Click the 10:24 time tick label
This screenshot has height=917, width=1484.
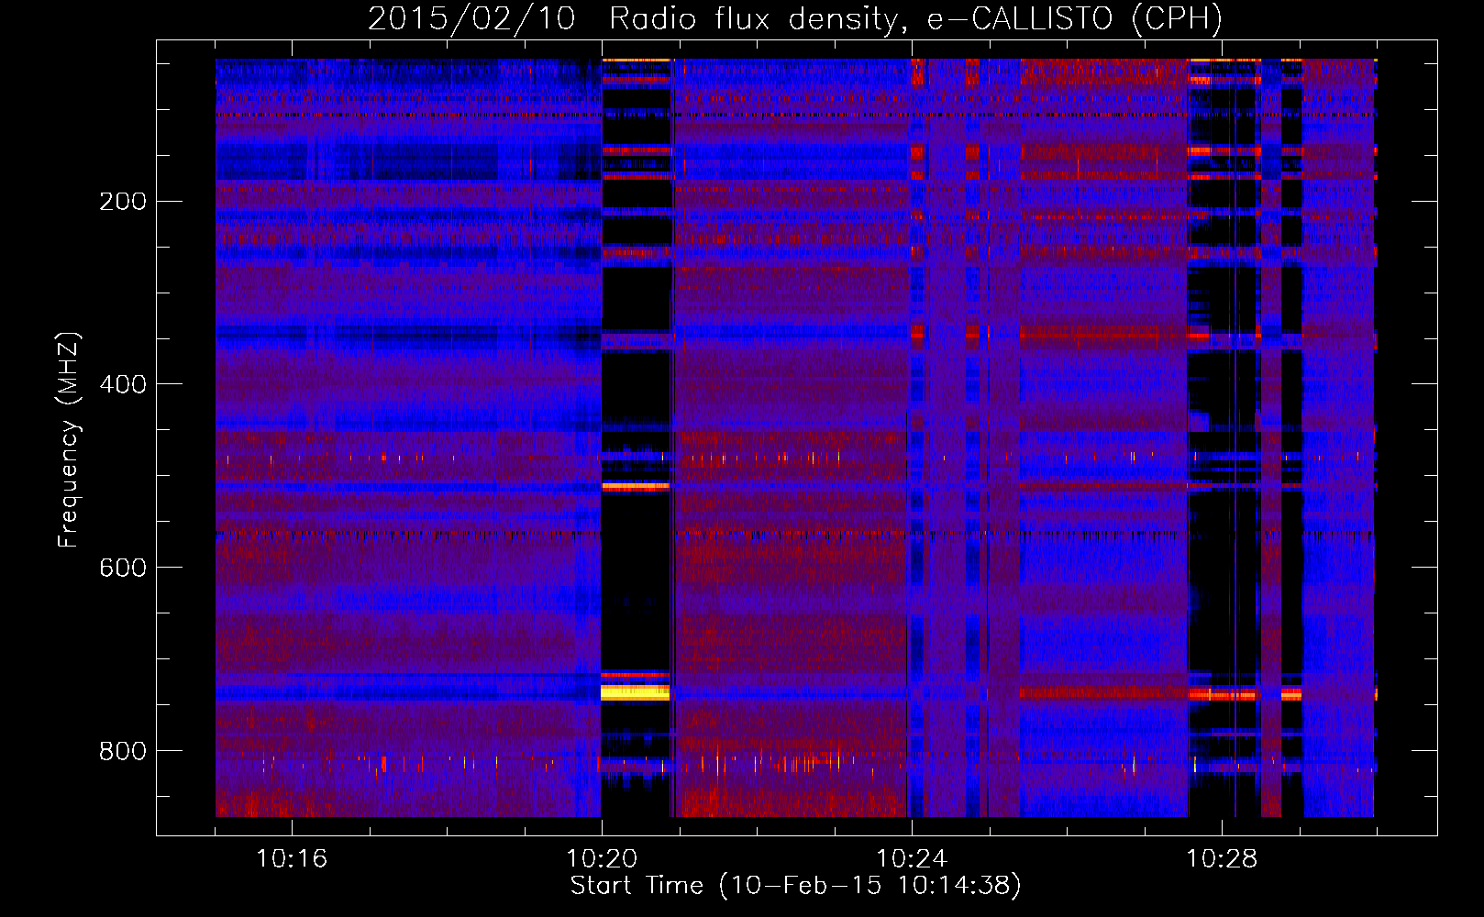click(x=912, y=859)
